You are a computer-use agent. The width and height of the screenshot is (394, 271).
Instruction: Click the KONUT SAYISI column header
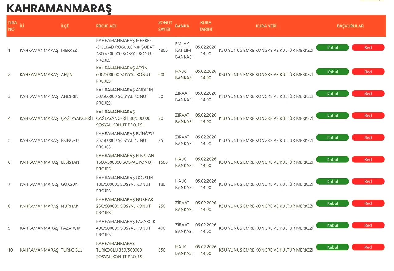point(165,26)
